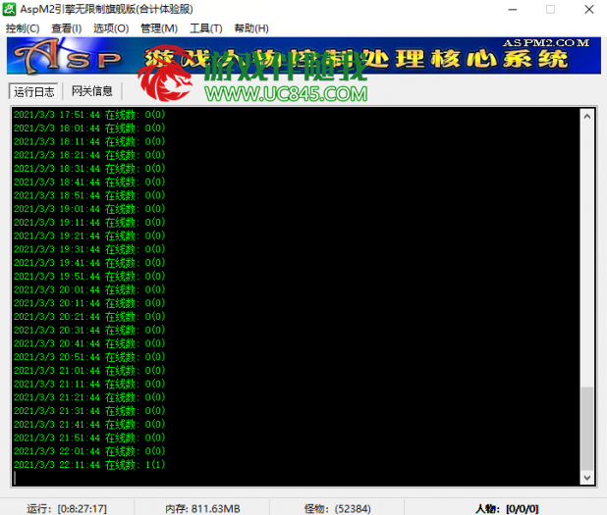Click the ASPM2.COM text in banner
This screenshot has width=607, height=515.
[x=546, y=43]
